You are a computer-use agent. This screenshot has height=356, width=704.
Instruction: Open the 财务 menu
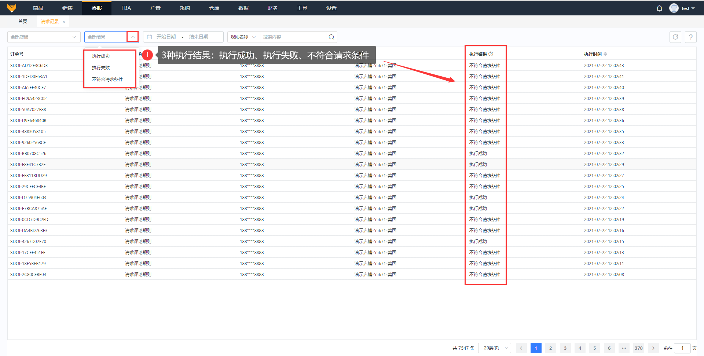(273, 8)
